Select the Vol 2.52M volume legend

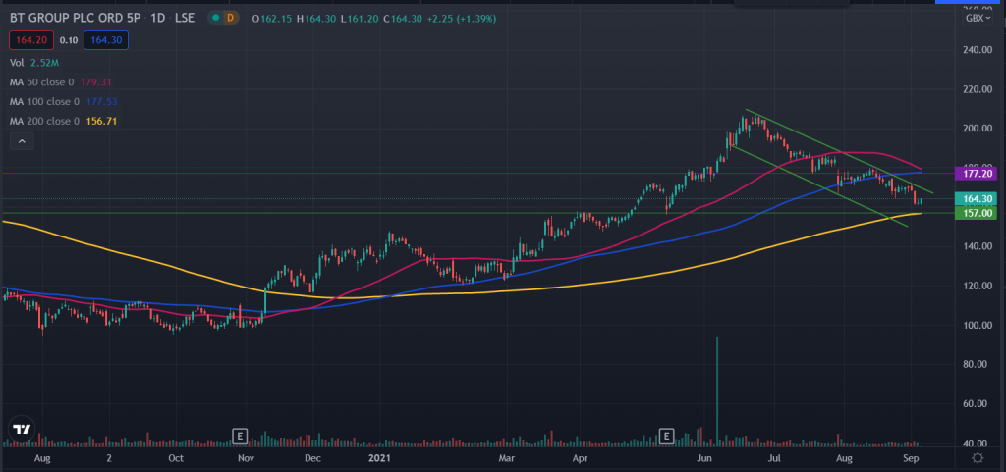click(34, 63)
